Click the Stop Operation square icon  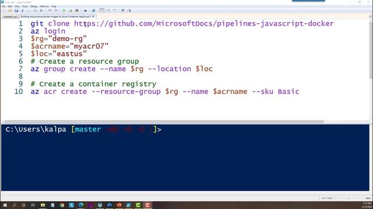click(x=77, y=10)
